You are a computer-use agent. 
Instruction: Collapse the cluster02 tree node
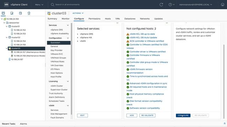[7, 37]
